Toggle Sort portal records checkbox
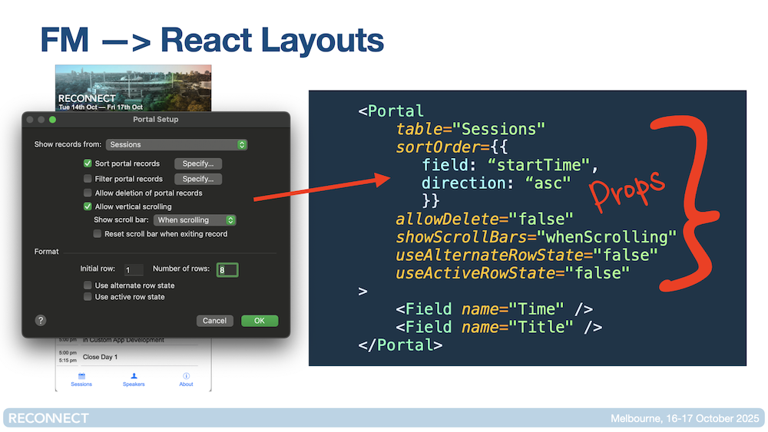The image size is (768, 432). [88, 163]
